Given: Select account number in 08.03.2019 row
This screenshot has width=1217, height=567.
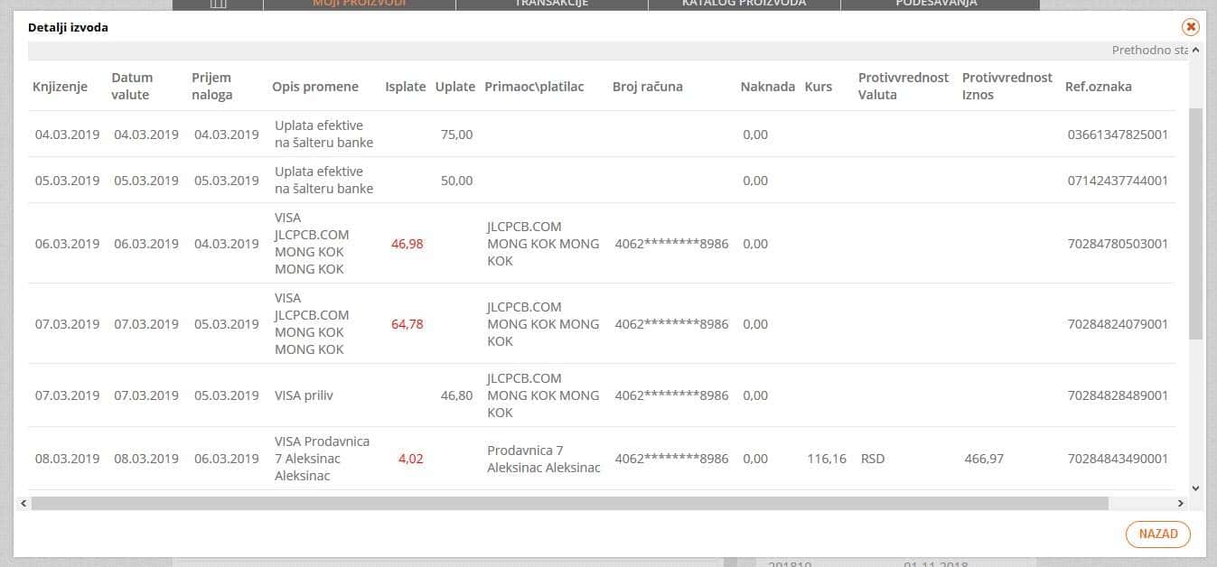Looking at the screenshot, I should (671, 459).
